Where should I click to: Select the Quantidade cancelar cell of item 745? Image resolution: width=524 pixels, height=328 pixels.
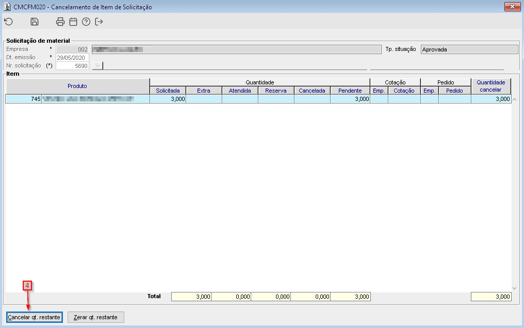point(490,99)
